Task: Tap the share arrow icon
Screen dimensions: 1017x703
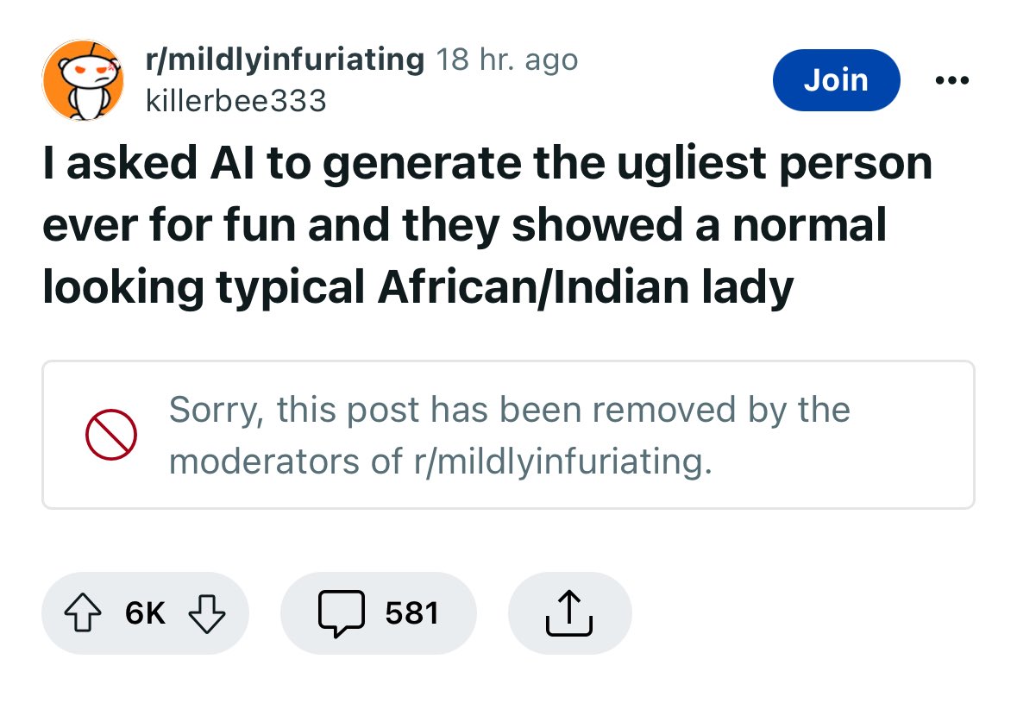Action: coord(570,613)
